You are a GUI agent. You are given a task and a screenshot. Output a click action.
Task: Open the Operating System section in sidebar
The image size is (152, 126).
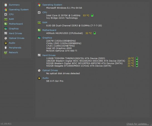click(x=19, y=9)
